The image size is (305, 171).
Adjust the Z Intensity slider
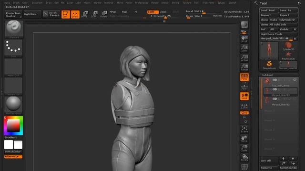[x=165, y=16]
